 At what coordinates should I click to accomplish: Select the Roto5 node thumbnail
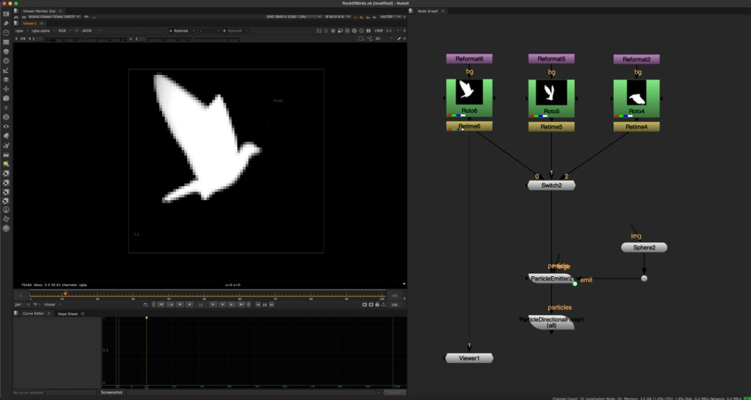click(x=551, y=93)
